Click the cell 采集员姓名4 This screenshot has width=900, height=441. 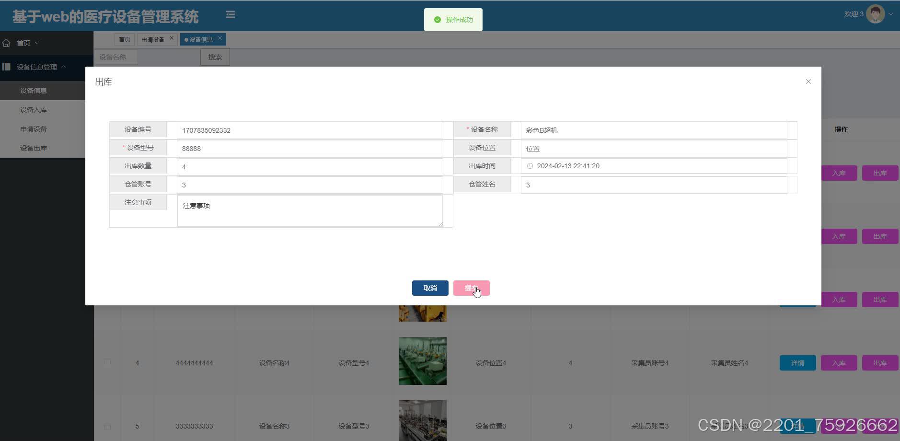click(729, 363)
